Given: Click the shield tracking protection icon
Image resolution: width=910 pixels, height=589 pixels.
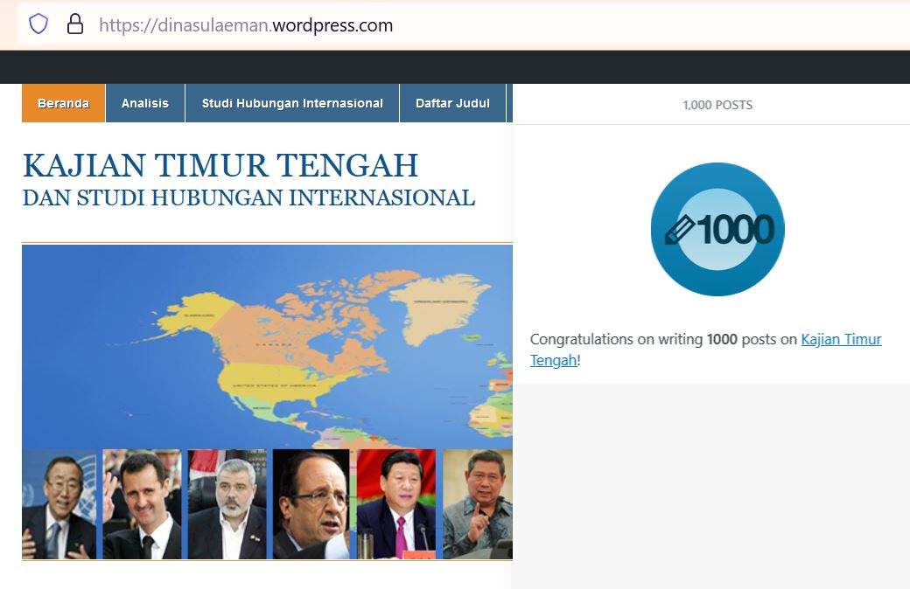Looking at the screenshot, I should [38, 24].
